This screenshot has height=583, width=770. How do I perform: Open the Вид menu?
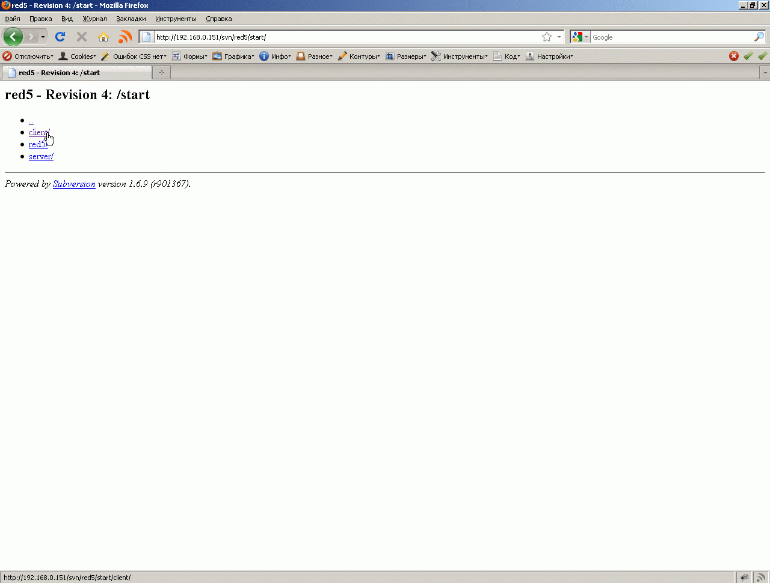coord(67,19)
